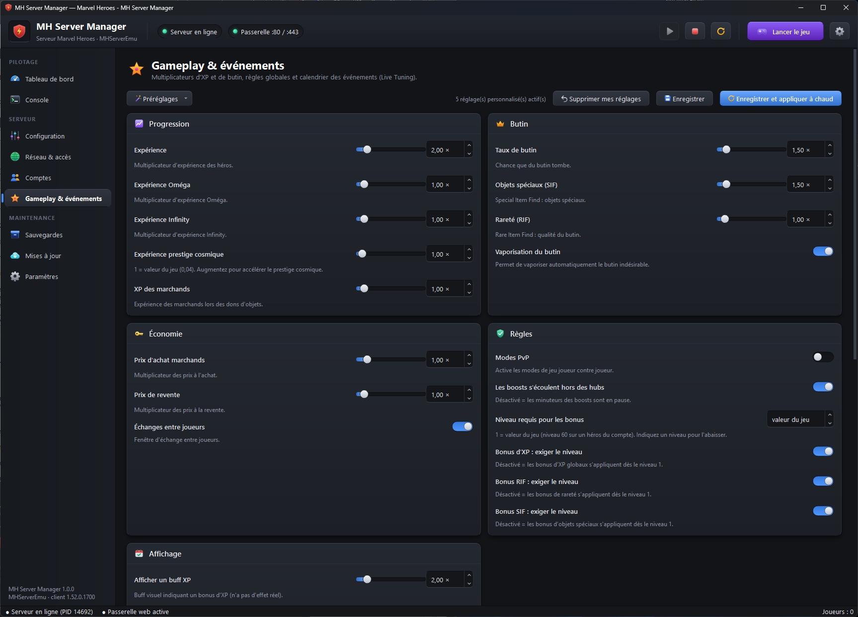The image size is (858, 617).
Task: Increase Niveau requis pour les bonus value
Action: pyautogui.click(x=830, y=415)
